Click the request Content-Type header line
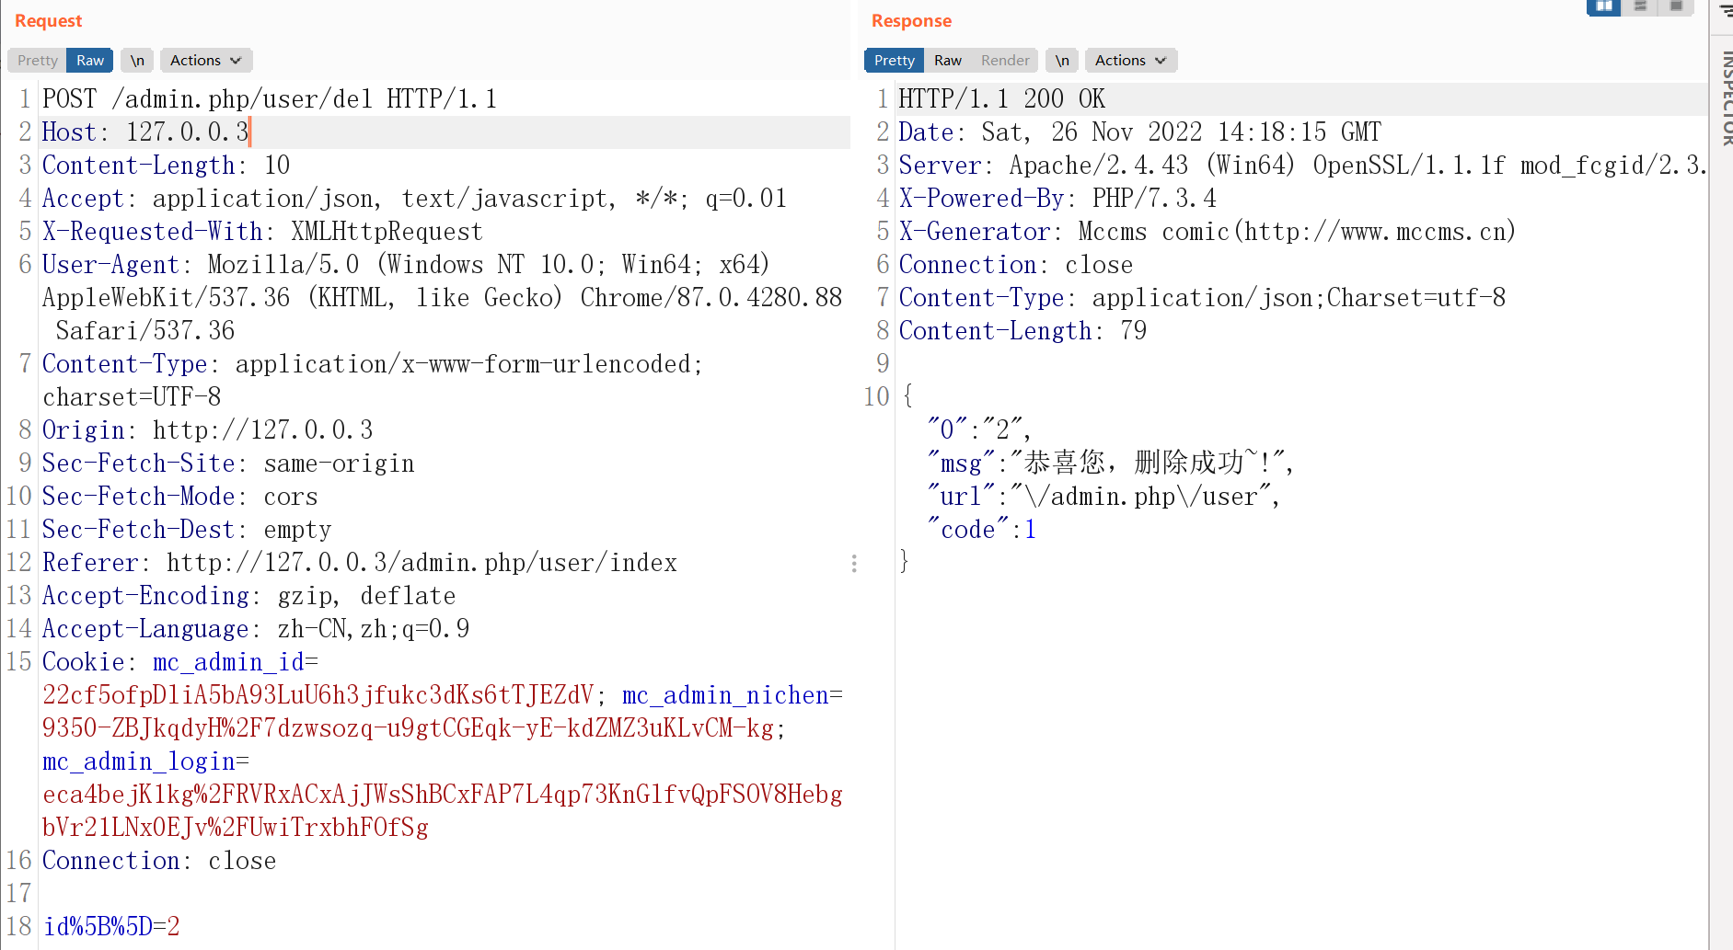This screenshot has height=950, width=1733. click(373, 381)
